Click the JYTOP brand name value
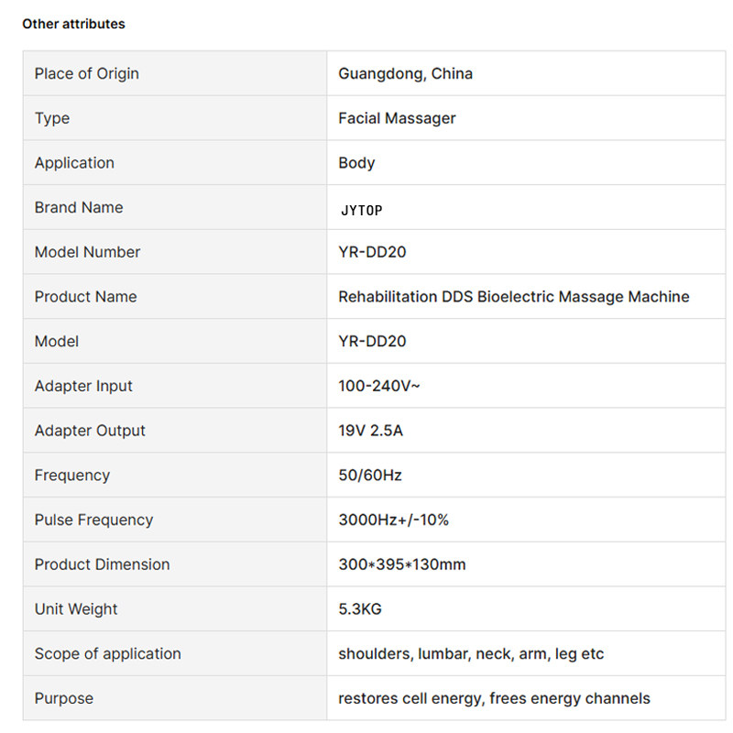The image size is (733, 733). (x=361, y=211)
